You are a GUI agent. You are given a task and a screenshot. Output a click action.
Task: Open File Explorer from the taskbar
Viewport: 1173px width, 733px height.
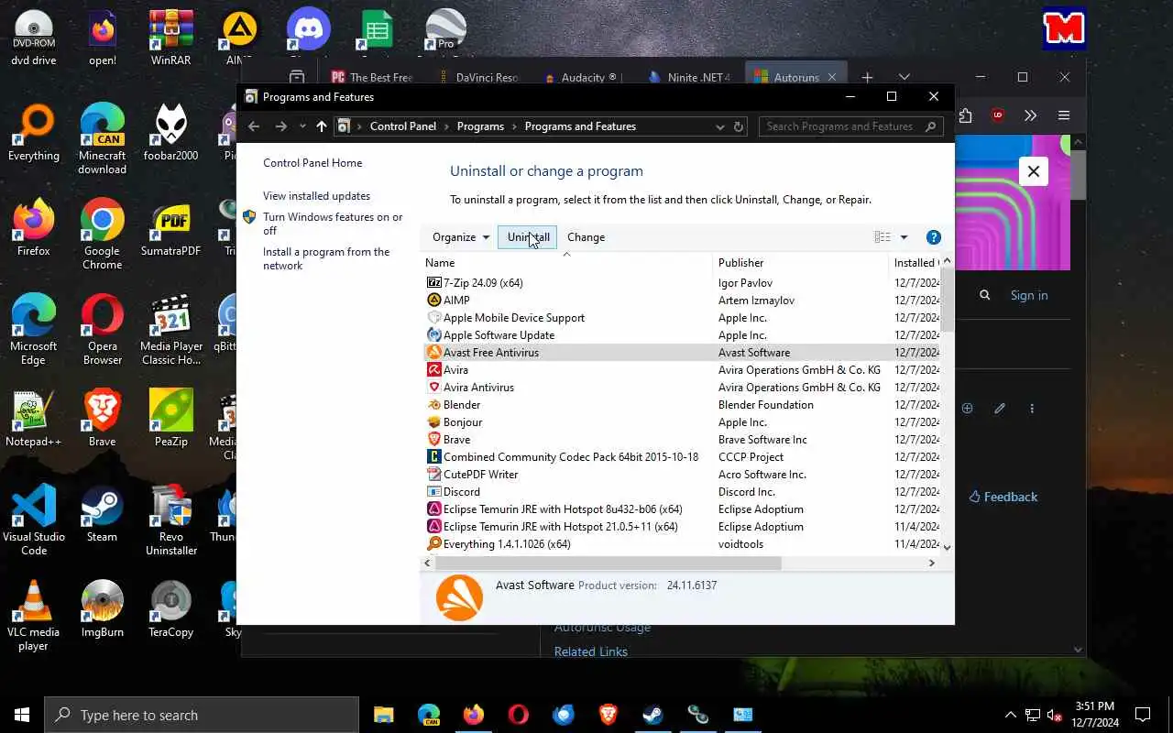coord(383,715)
